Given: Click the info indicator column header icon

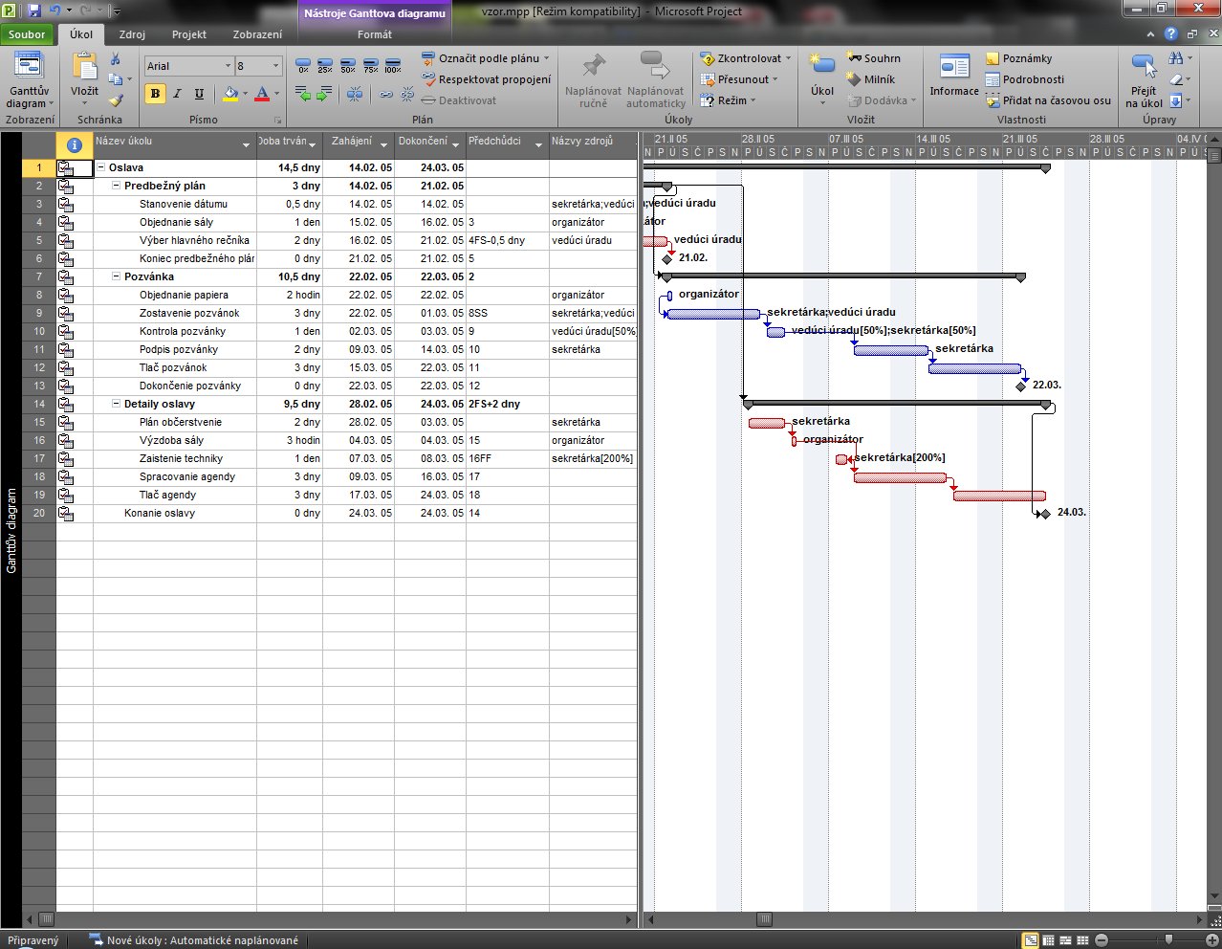Looking at the screenshot, I should pos(75,145).
